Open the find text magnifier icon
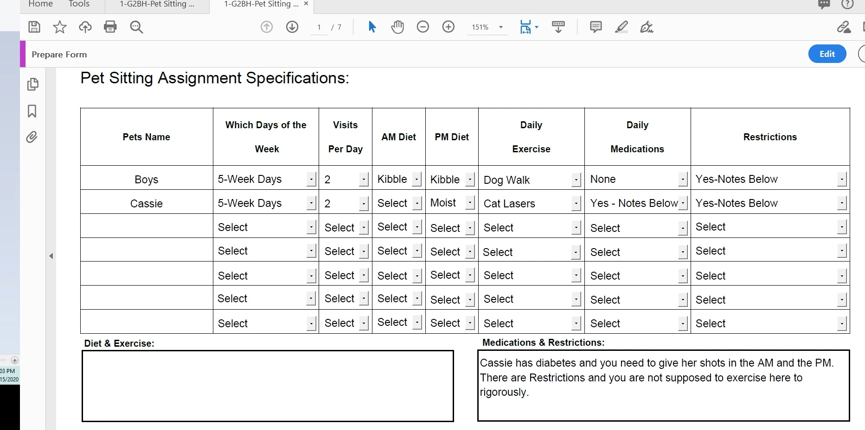This screenshot has height=430, width=865. coord(136,27)
